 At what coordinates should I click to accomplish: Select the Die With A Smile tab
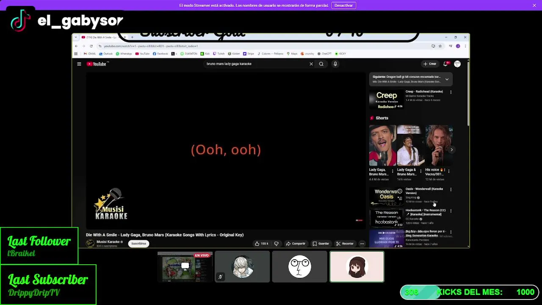click(101, 37)
